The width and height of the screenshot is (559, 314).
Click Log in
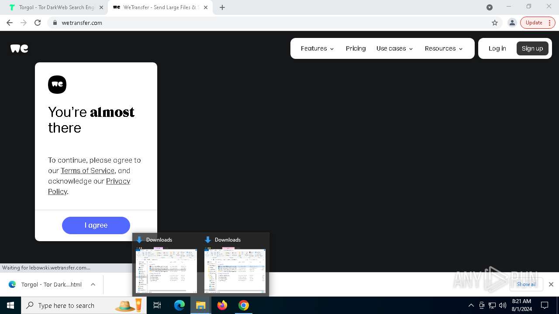point(497,48)
